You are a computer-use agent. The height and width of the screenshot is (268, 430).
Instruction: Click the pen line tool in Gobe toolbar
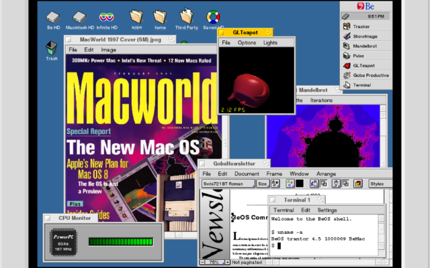[336, 184]
